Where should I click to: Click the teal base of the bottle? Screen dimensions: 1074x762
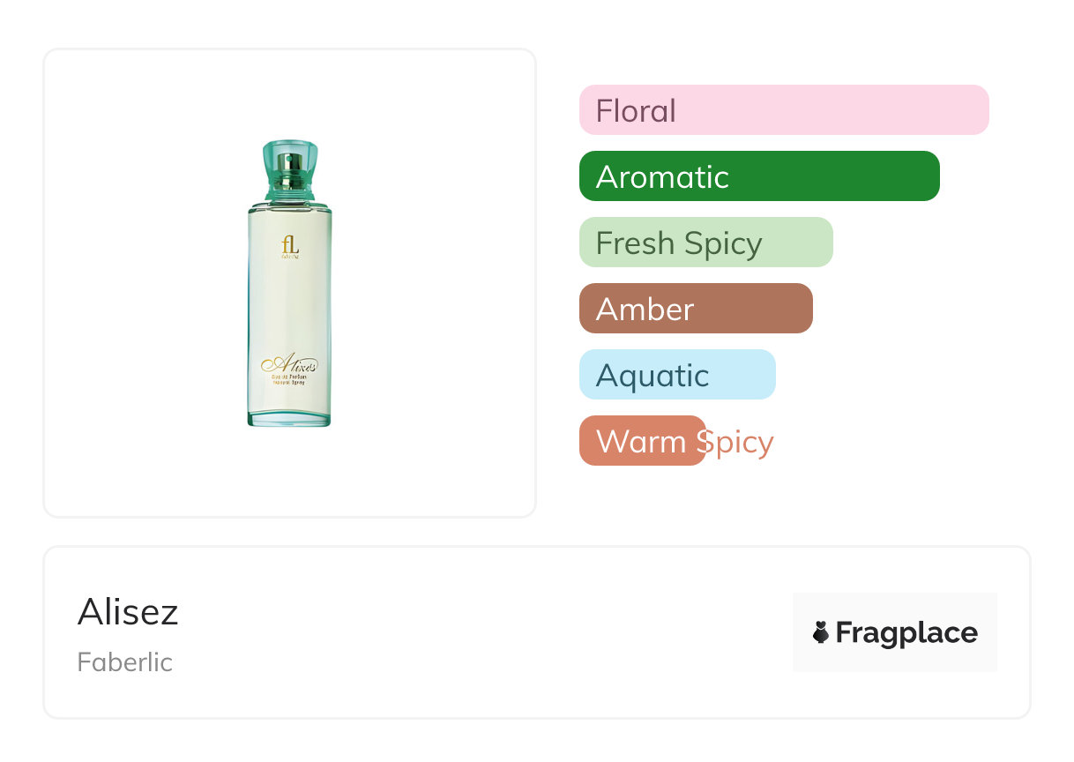[289, 420]
